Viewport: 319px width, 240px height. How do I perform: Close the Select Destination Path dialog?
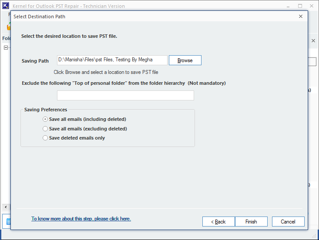coord(300,17)
